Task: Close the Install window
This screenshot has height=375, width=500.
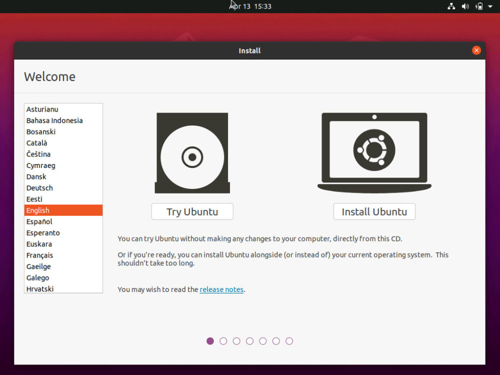Action: (476, 50)
